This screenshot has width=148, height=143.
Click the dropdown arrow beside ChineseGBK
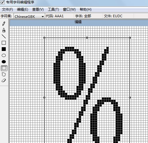pyautogui.click(x=43, y=17)
